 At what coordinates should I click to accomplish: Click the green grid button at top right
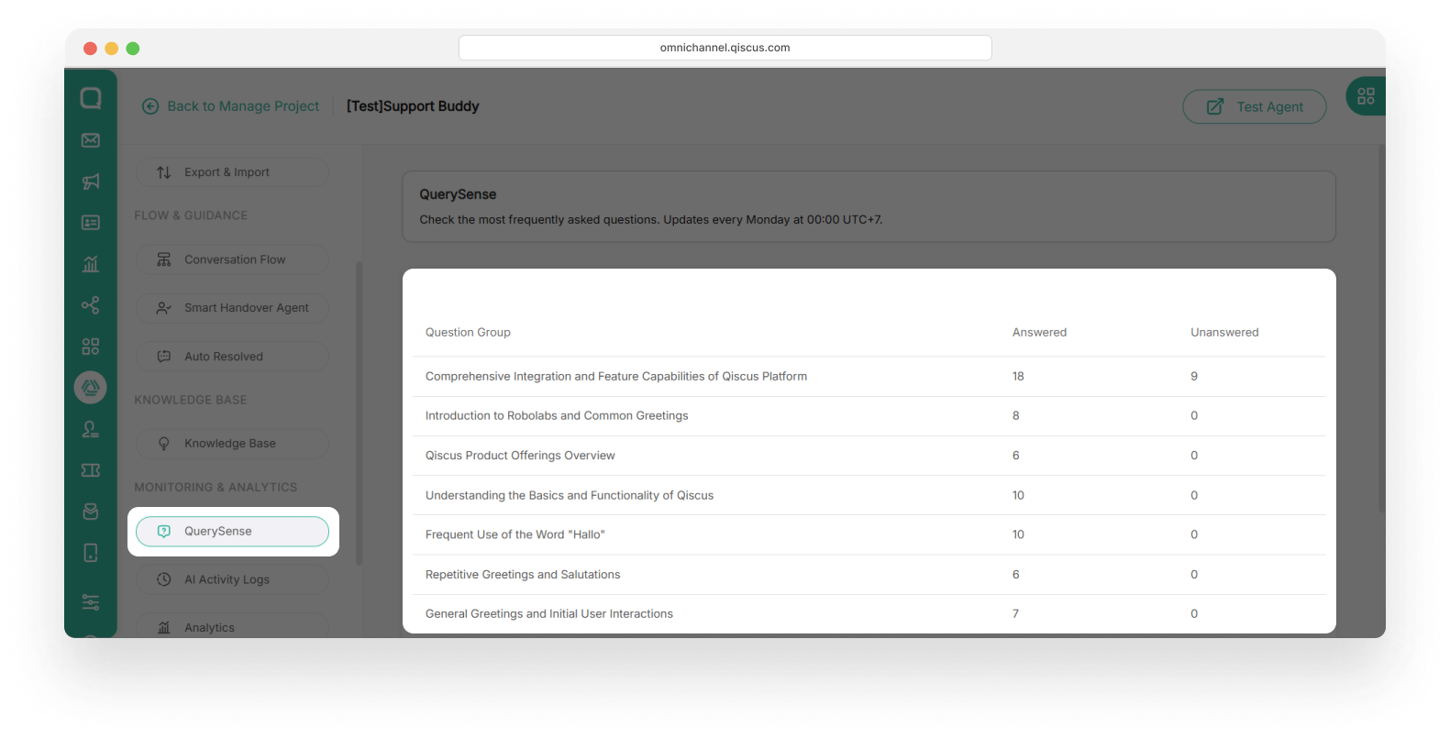point(1366,96)
